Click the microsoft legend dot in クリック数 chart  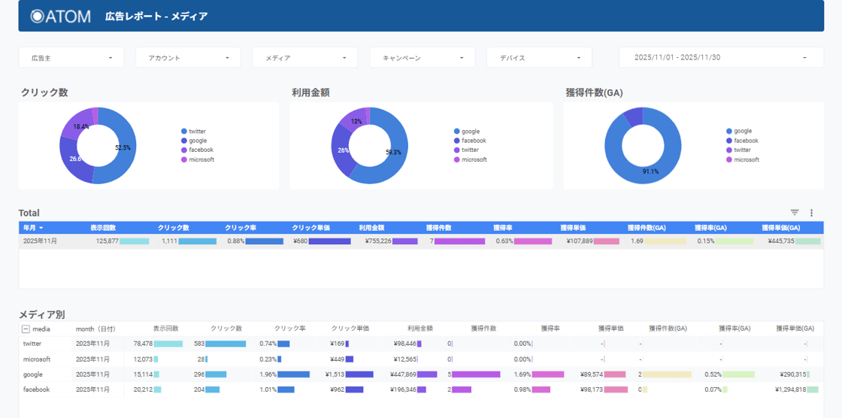pos(184,159)
